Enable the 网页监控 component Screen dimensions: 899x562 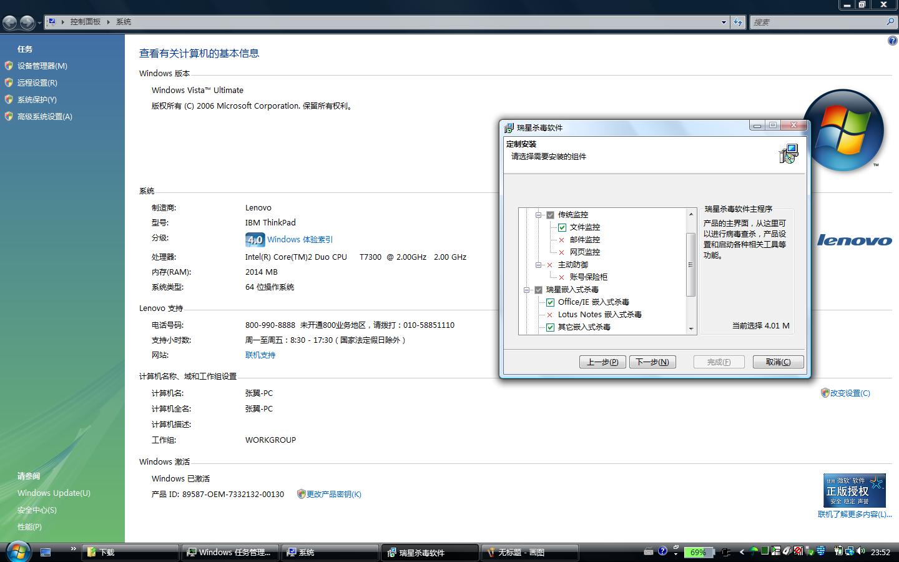tap(562, 252)
